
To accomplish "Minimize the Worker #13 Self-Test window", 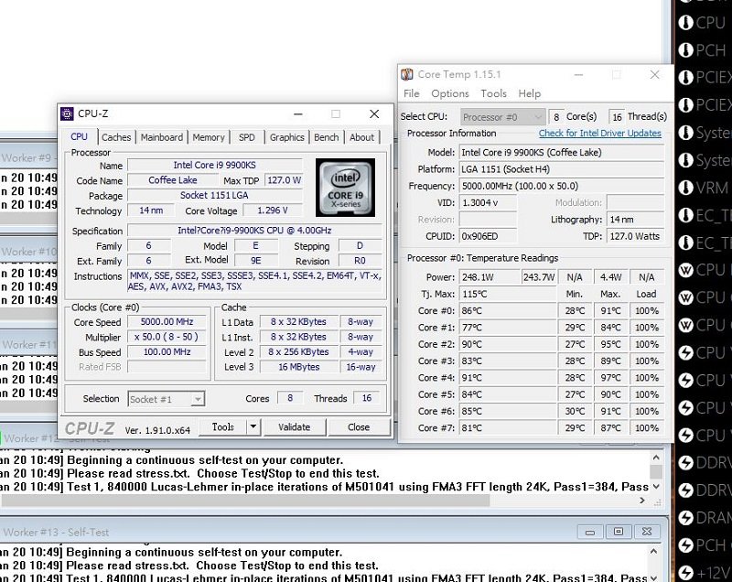I will click(589, 532).
